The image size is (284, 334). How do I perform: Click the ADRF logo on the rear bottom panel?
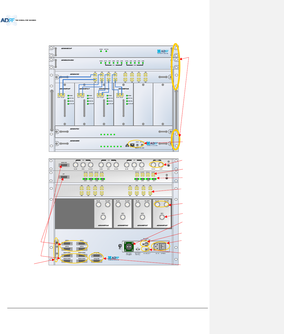click(x=114, y=258)
